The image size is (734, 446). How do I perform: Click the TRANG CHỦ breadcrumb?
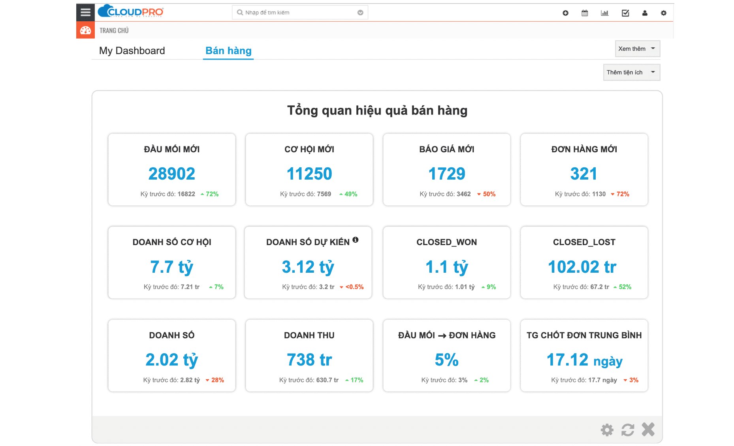(114, 30)
